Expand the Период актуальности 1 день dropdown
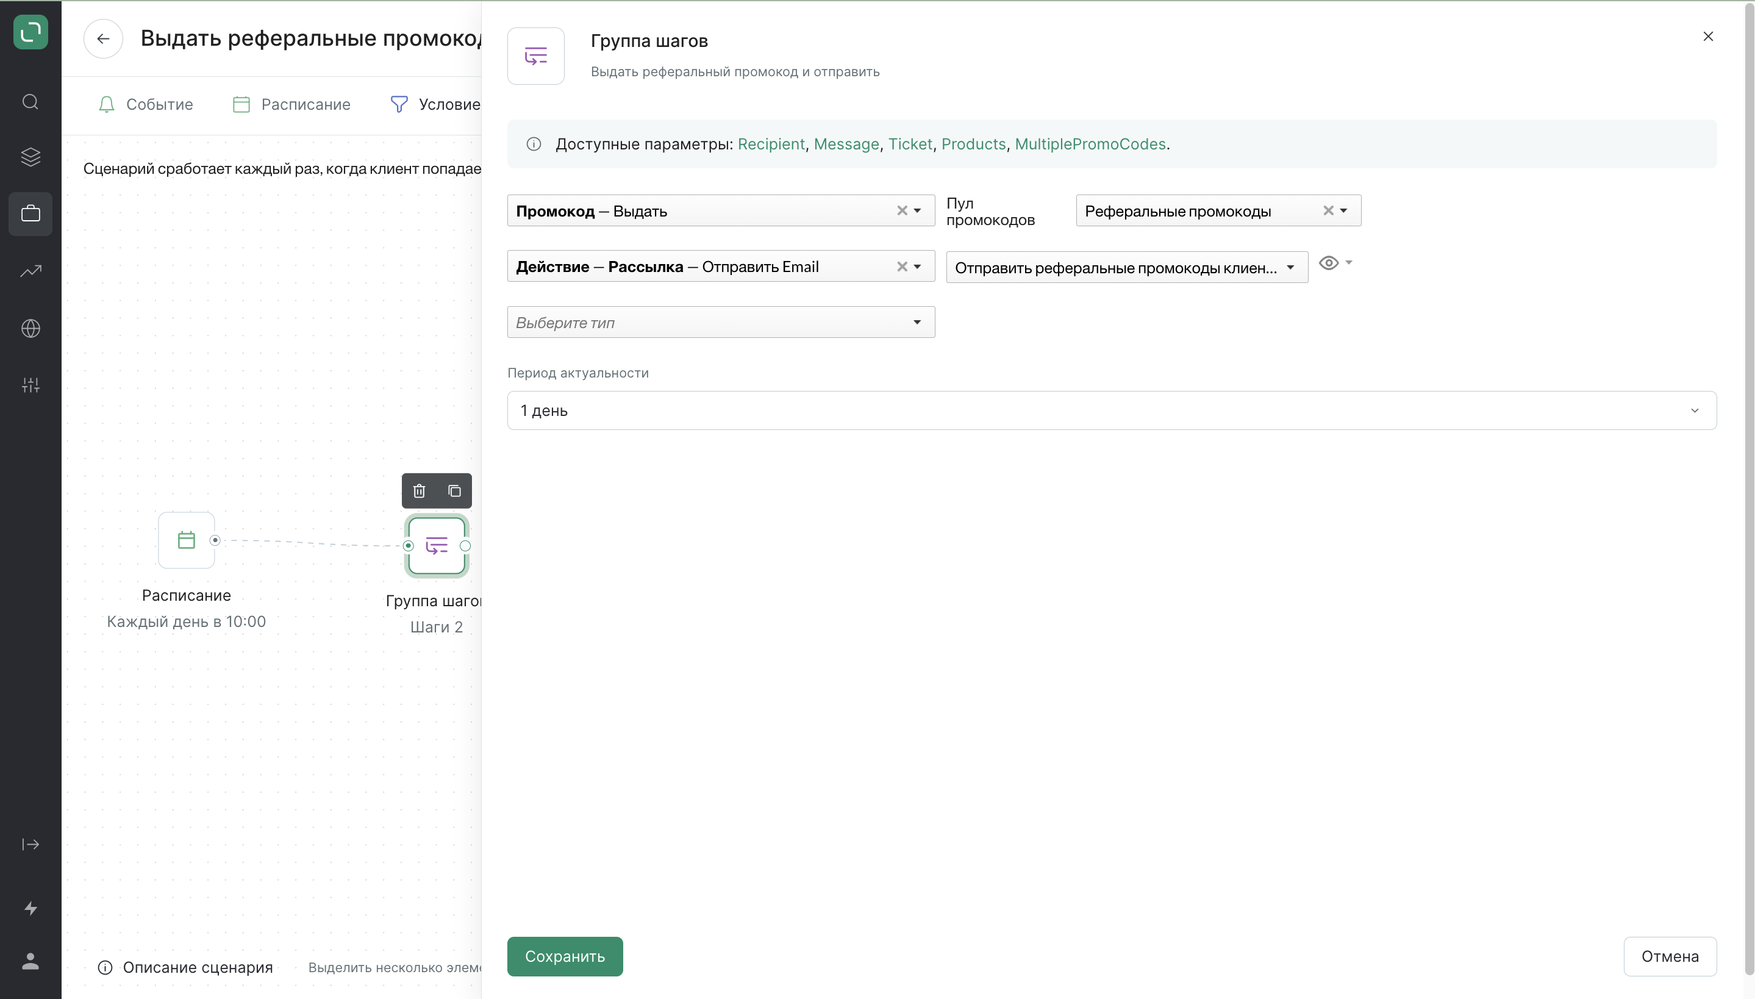1755x999 pixels. coord(1111,410)
